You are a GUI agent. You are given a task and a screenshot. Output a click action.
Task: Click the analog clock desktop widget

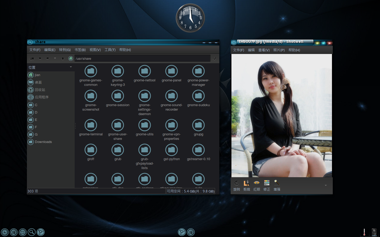click(x=190, y=18)
